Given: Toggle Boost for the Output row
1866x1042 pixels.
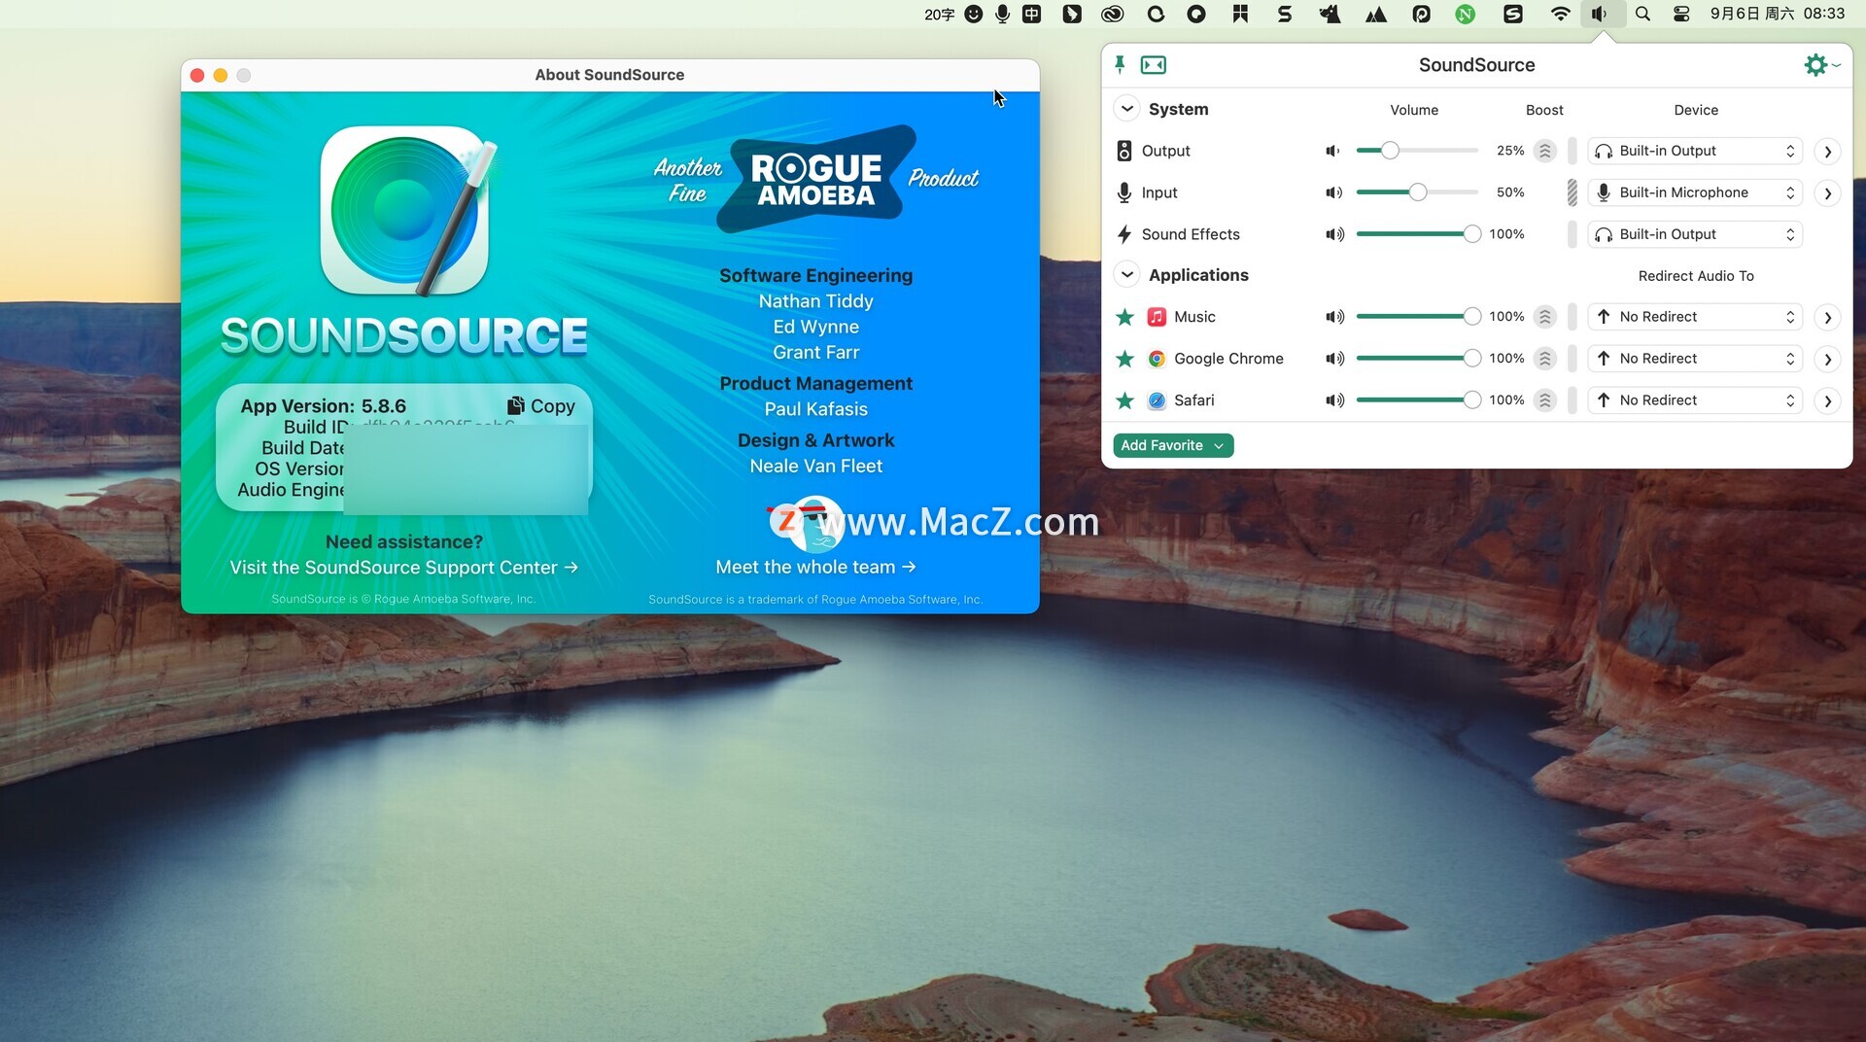Looking at the screenshot, I should pyautogui.click(x=1544, y=151).
